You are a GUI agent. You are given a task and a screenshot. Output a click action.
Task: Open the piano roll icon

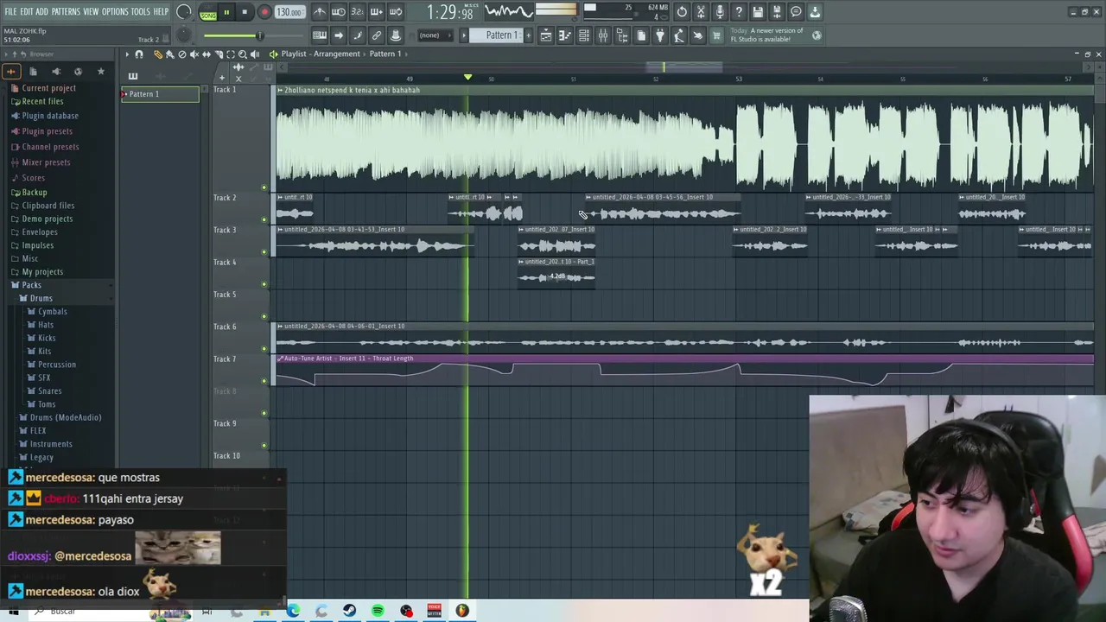[x=565, y=35]
